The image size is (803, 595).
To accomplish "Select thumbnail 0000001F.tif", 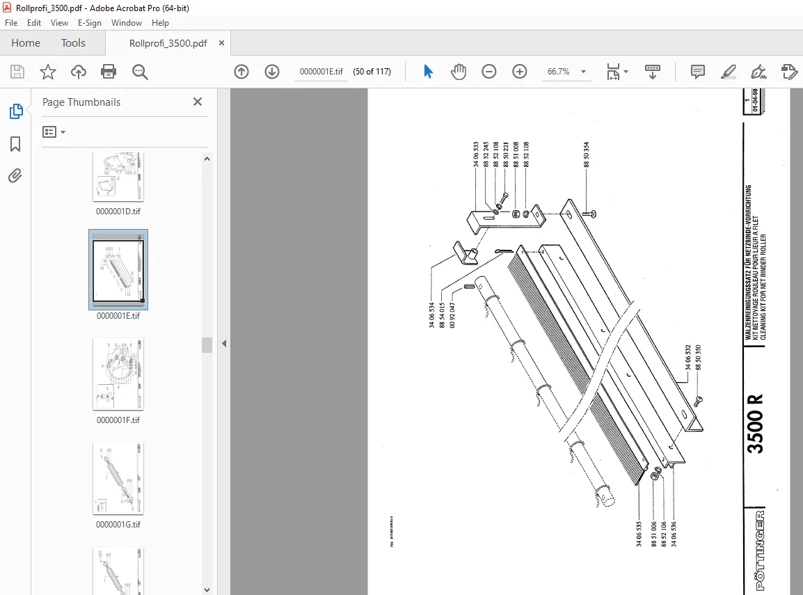I will click(x=118, y=374).
